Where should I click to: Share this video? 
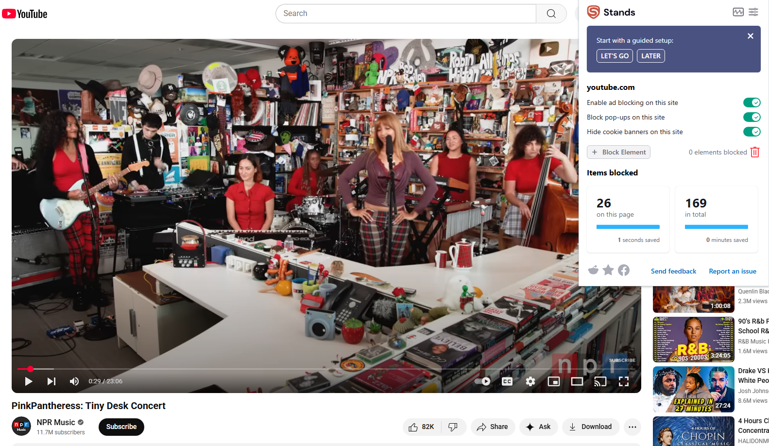coord(493,427)
